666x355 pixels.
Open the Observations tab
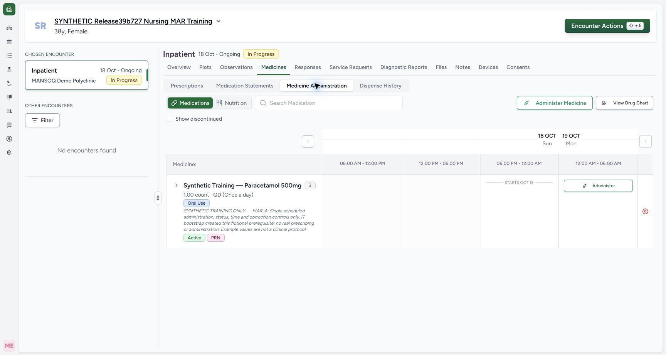coord(236,67)
